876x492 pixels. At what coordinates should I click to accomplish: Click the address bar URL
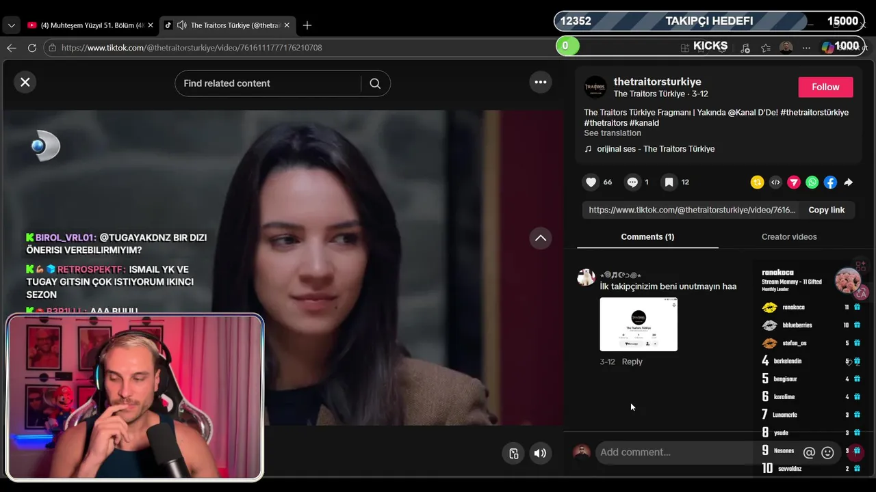pos(192,48)
